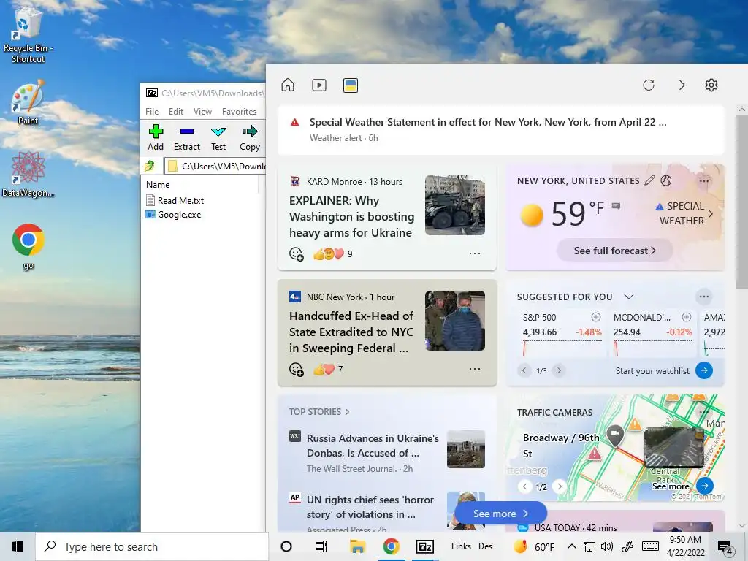Screen dimensions: 748x561
Task: React to the NBC New York article
Action: [x=297, y=370]
